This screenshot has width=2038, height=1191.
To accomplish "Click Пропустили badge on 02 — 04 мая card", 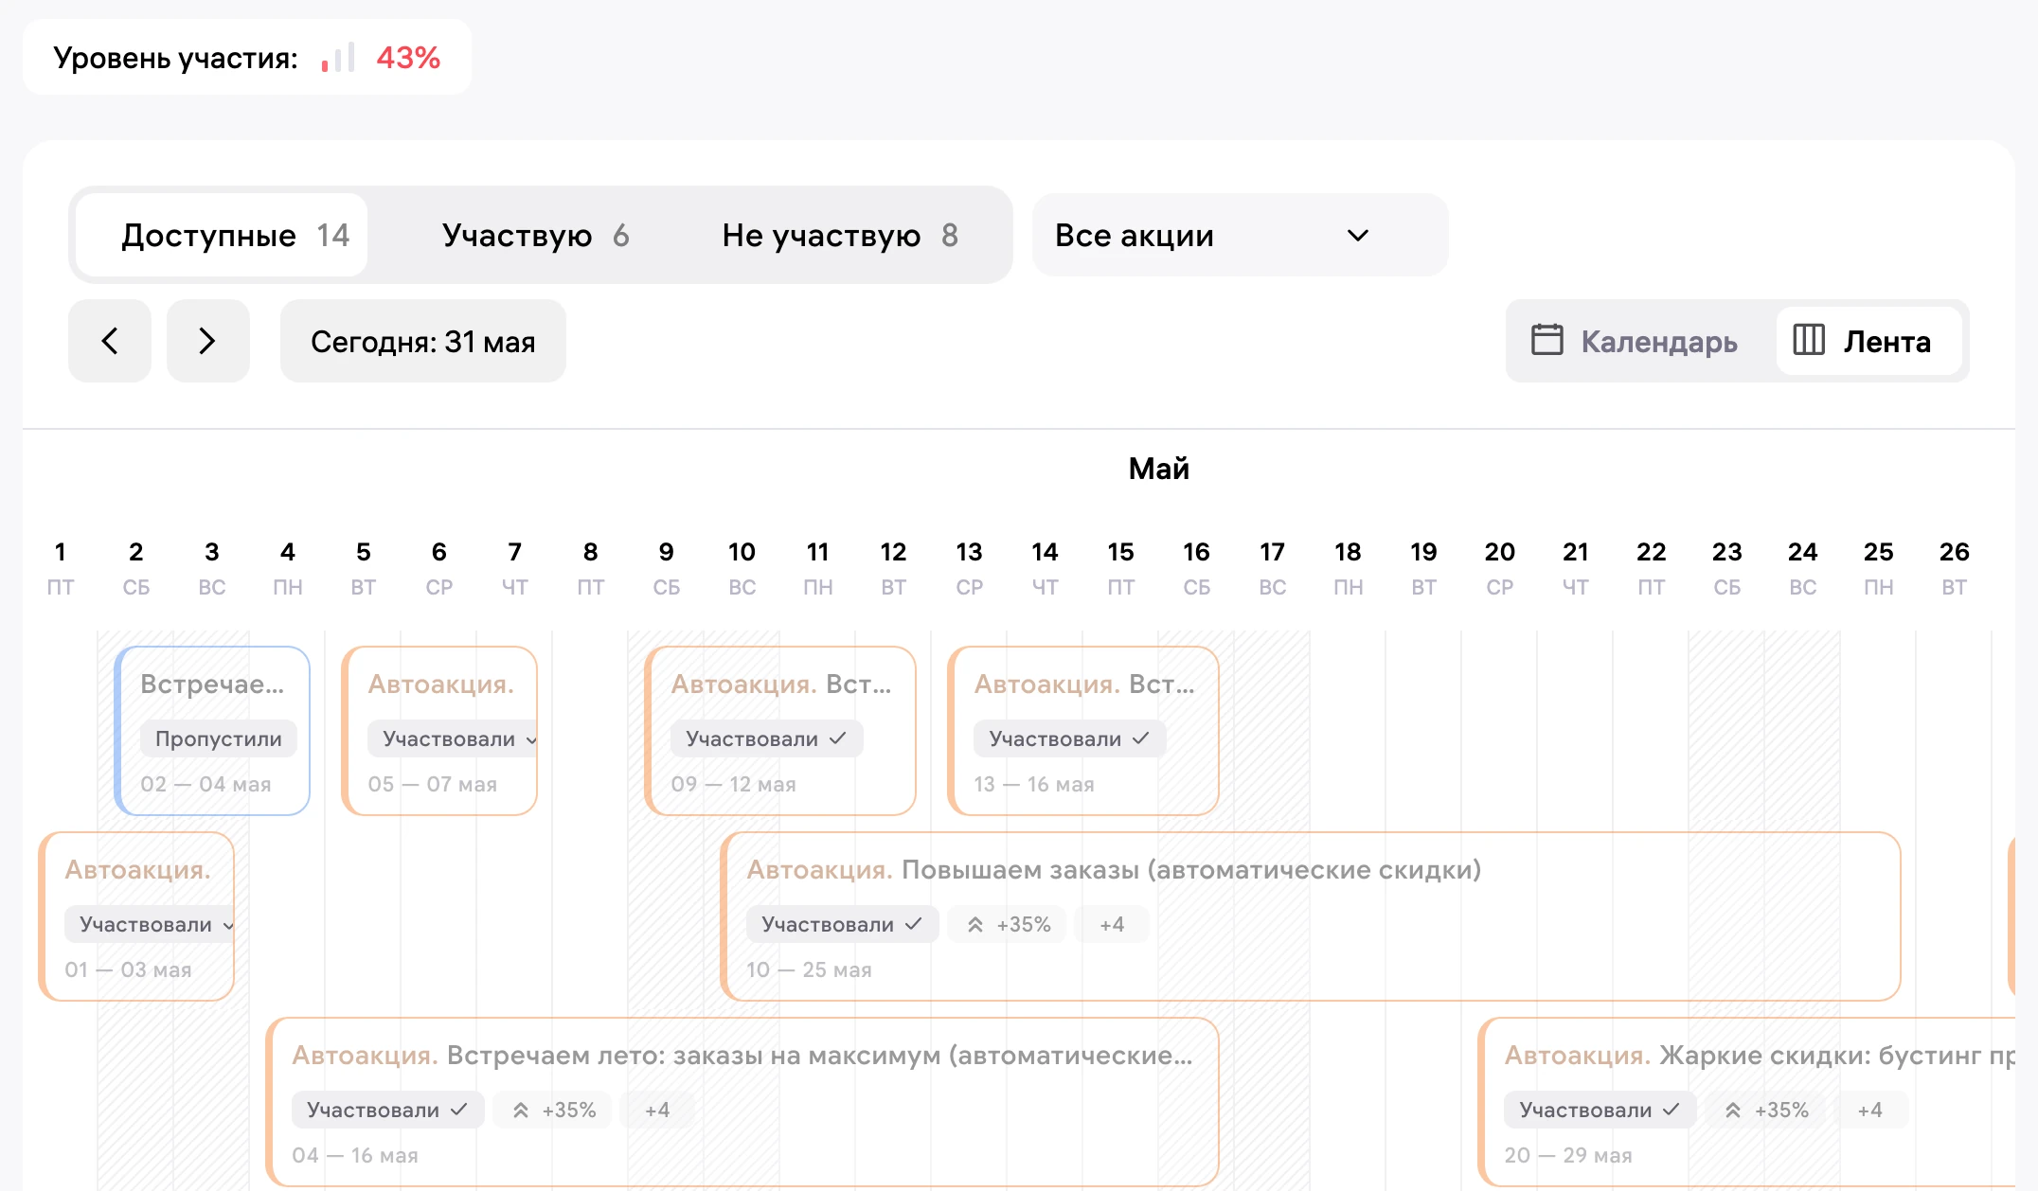I will coord(219,738).
